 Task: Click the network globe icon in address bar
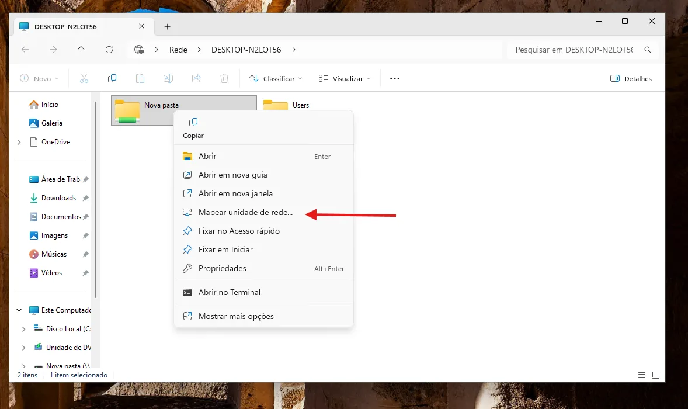(139, 50)
